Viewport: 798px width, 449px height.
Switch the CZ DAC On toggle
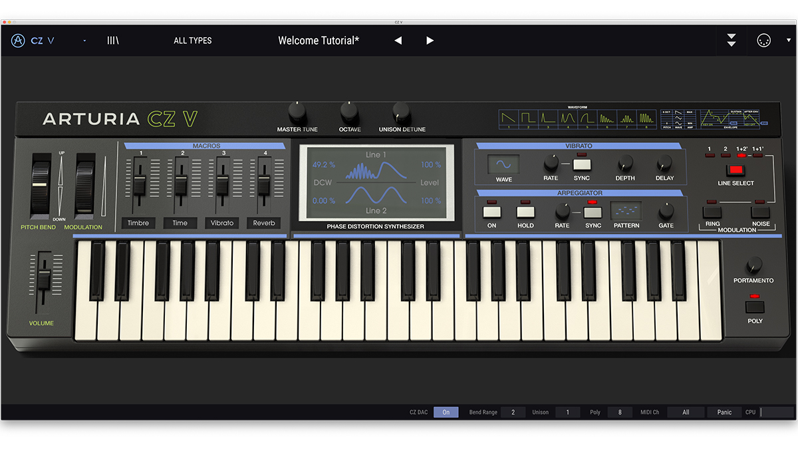(x=446, y=412)
